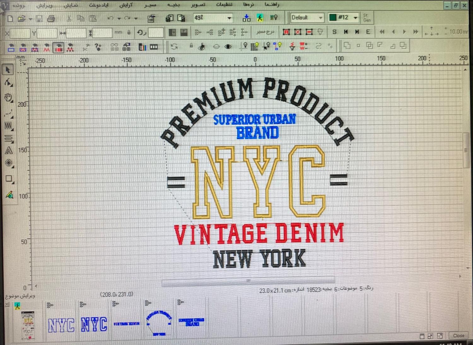
Task: Step one stitch forward arrow
Action: click(x=404, y=32)
